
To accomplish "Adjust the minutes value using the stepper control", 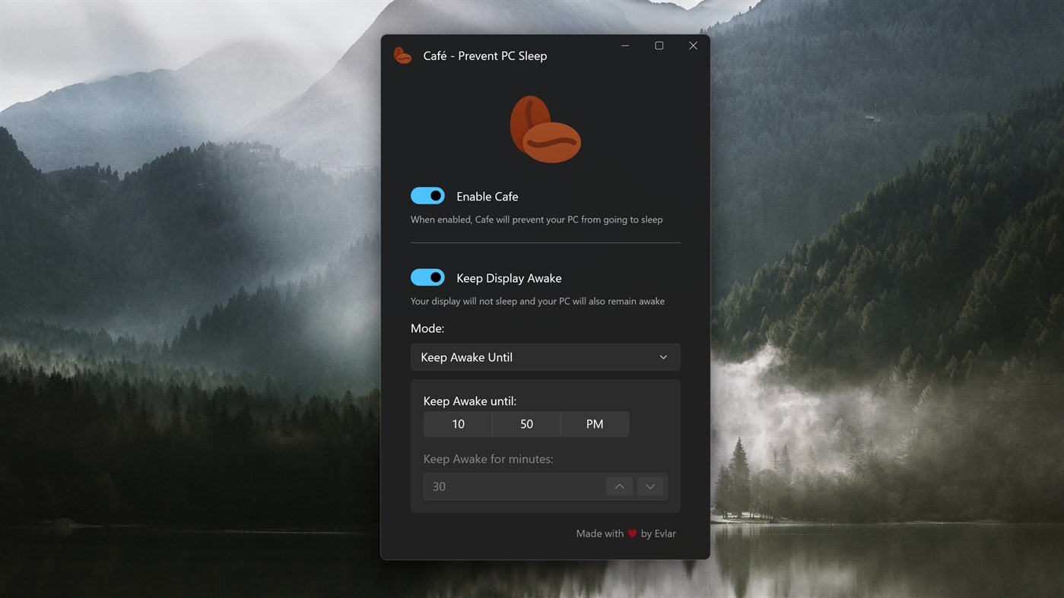I will tap(618, 486).
